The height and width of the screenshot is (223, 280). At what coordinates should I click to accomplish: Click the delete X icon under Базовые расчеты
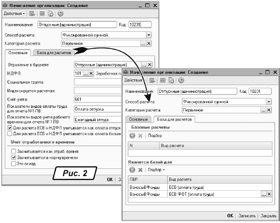140,136
